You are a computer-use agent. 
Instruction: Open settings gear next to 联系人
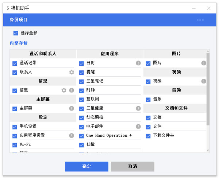[72, 72]
